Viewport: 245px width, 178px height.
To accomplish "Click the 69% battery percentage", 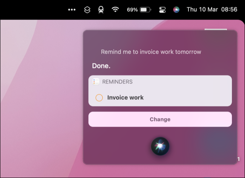I will click(x=132, y=10).
